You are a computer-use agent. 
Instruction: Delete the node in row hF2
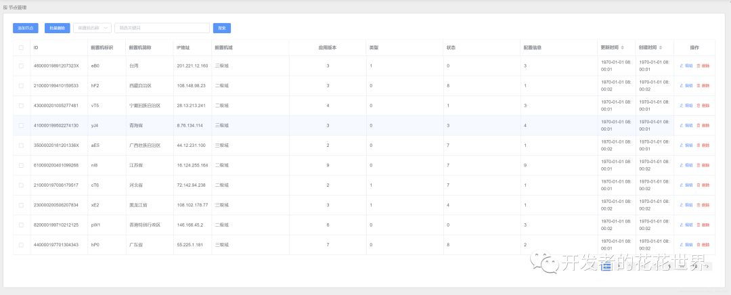pyautogui.click(x=703, y=86)
